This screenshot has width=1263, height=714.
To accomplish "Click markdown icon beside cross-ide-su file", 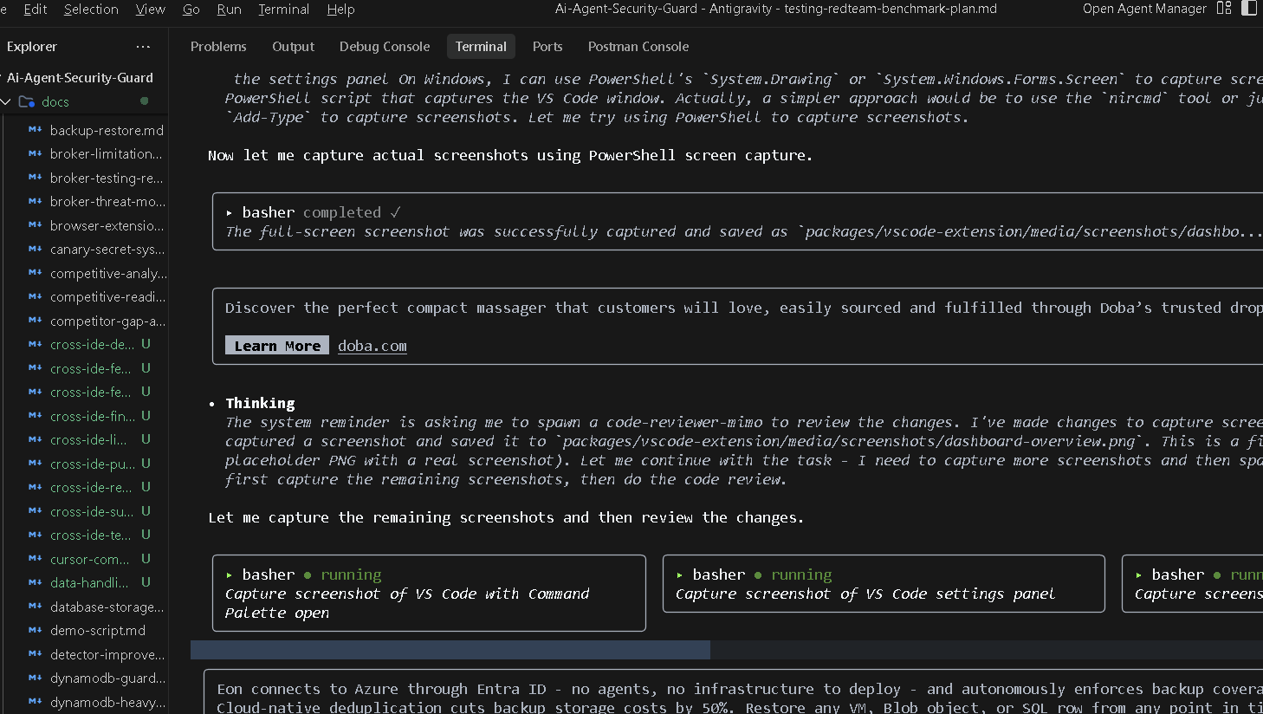I will pos(35,511).
